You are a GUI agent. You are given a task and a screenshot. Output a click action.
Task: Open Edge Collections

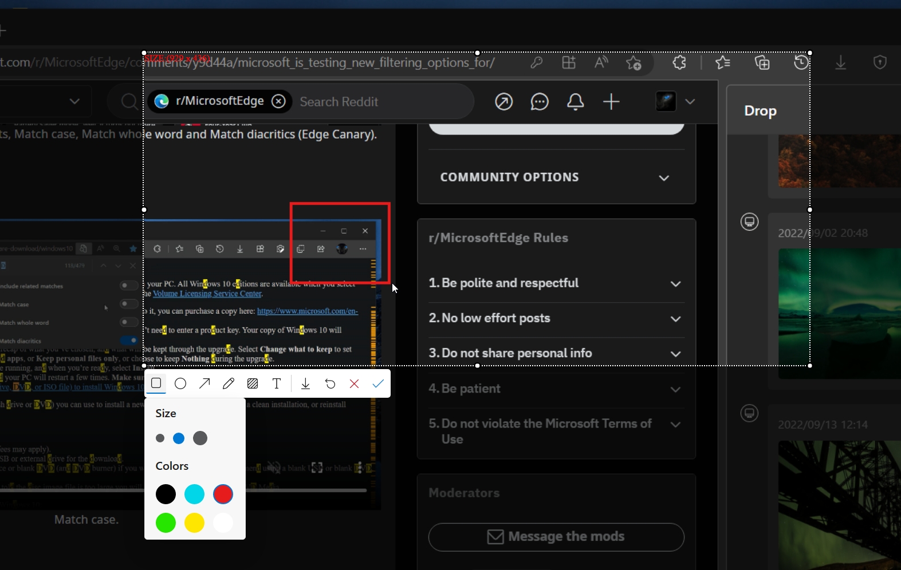(762, 62)
